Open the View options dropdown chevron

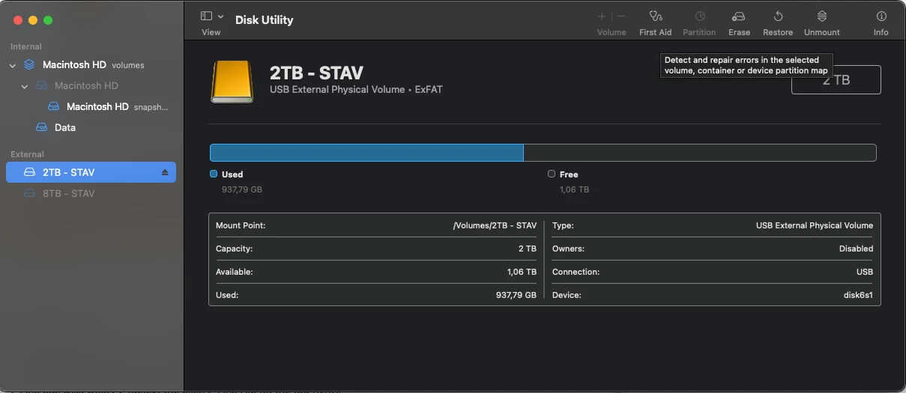[221, 16]
